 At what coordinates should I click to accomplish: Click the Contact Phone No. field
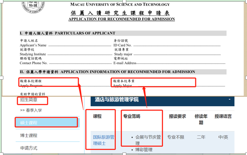click(x=80, y=63)
